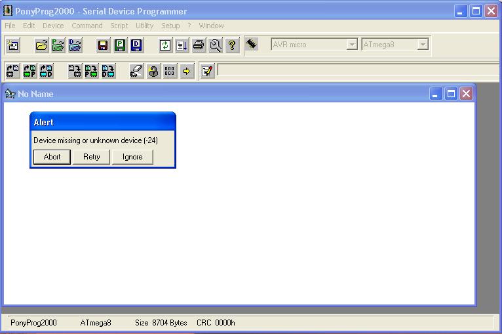Click the chip icon next to the device family selector
The width and height of the screenshot is (502, 334).
252,44
